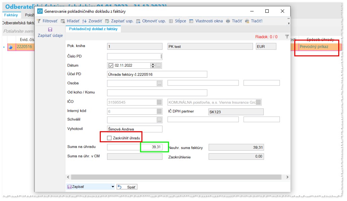Screen dimensions: 347x201
Task: Click the Neuhr. suma faktúry value 39,31
Action: coord(236,147)
